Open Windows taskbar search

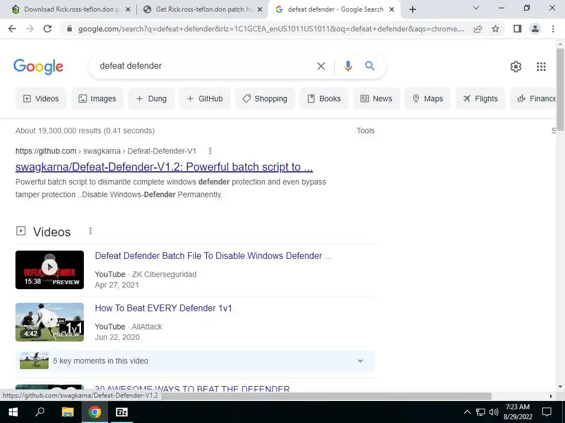(x=40, y=412)
